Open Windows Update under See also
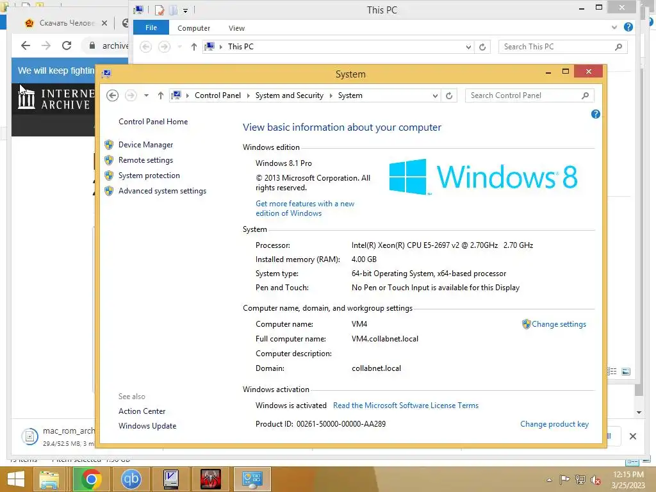This screenshot has height=492, width=656. click(147, 426)
